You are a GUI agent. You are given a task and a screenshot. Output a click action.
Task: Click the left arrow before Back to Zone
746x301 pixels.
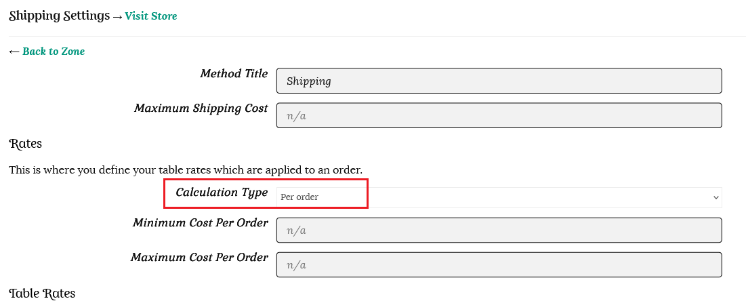click(x=14, y=51)
